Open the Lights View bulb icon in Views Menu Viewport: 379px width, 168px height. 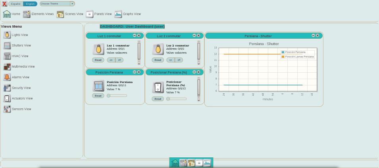coord(7,35)
